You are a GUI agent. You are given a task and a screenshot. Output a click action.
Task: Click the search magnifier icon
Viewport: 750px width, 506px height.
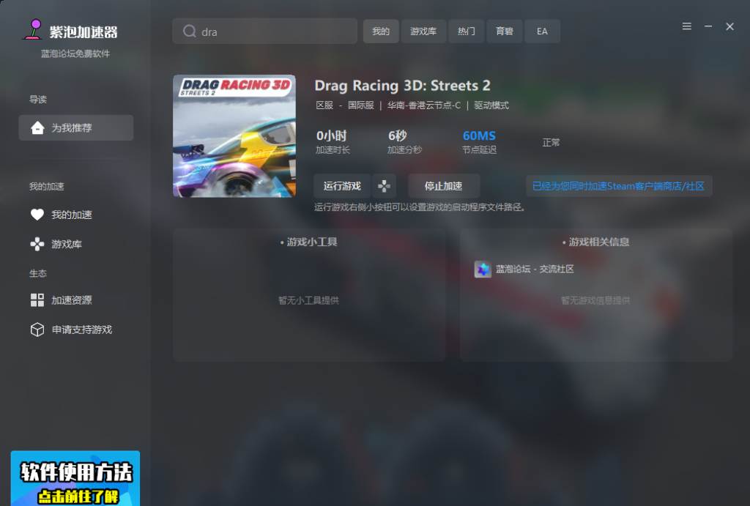click(190, 31)
